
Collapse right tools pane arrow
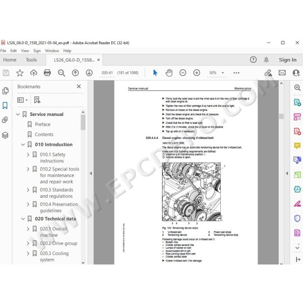287,173
